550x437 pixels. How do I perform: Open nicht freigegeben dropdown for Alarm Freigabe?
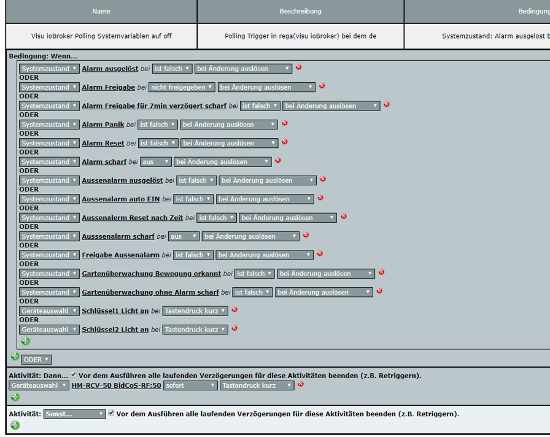182,87
